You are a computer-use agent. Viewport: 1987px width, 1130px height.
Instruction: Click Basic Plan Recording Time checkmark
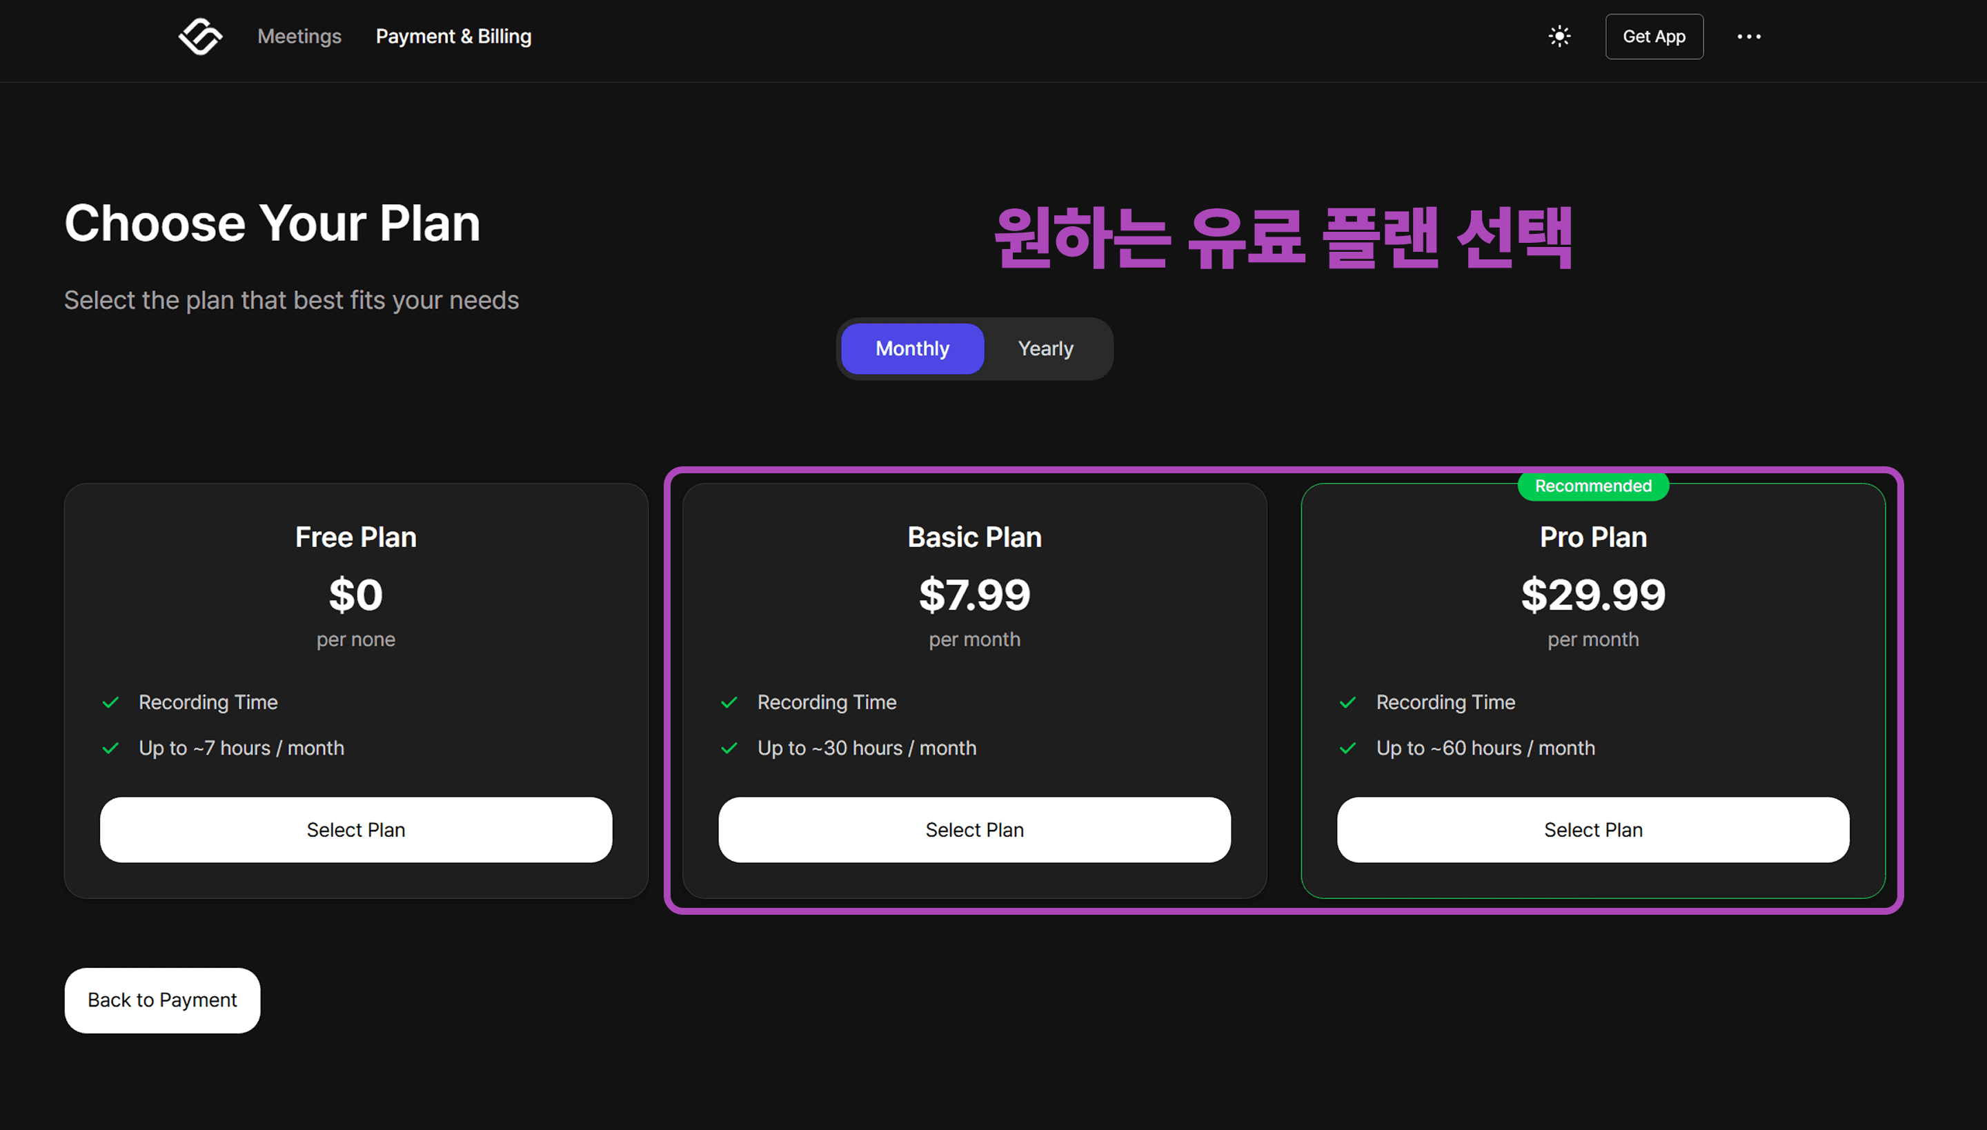point(730,702)
